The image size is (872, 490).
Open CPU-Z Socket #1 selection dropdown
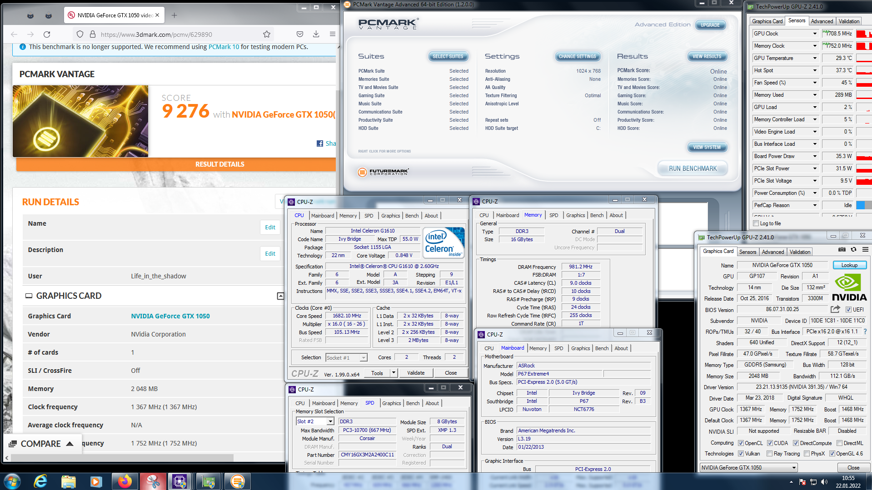coord(346,358)
